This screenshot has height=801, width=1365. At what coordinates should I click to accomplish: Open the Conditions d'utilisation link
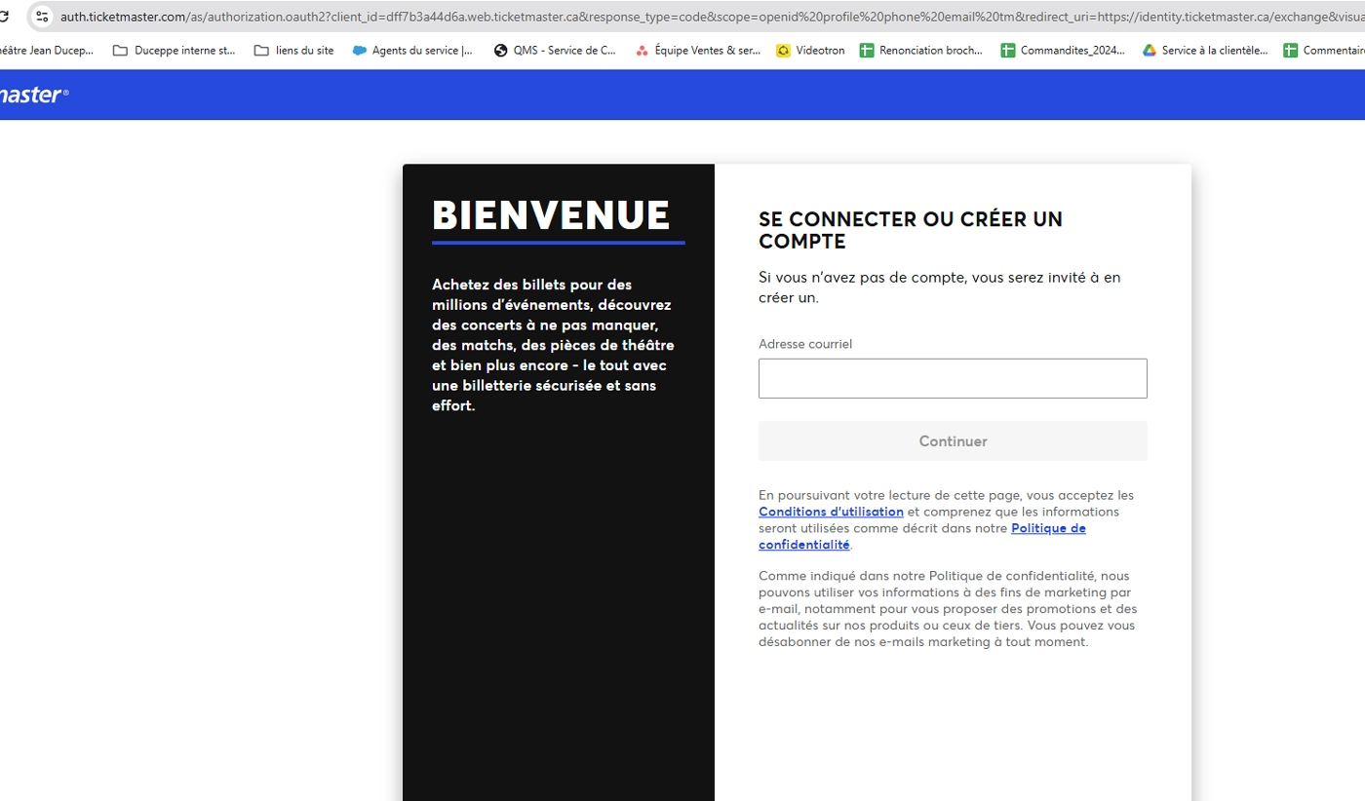coord(831,512)
